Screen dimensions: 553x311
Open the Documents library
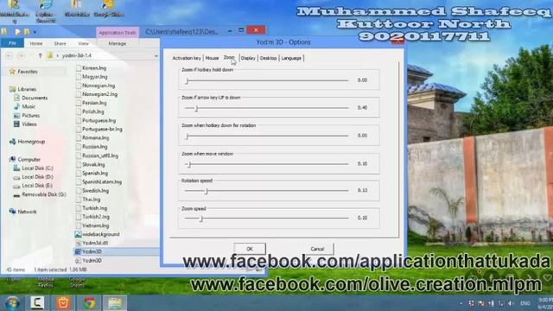point(35,98)
